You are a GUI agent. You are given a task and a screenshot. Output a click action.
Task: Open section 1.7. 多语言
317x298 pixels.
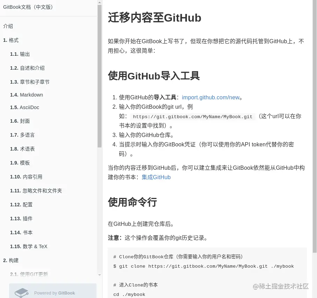[x=22, y=135]
